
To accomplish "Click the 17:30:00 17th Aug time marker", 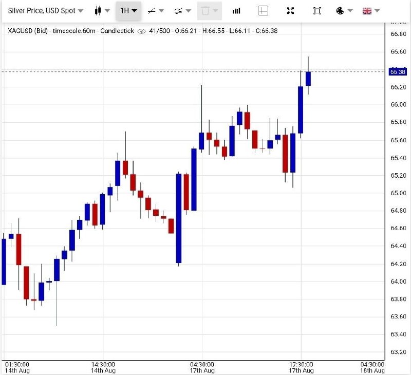I will [x=301, y=367].
